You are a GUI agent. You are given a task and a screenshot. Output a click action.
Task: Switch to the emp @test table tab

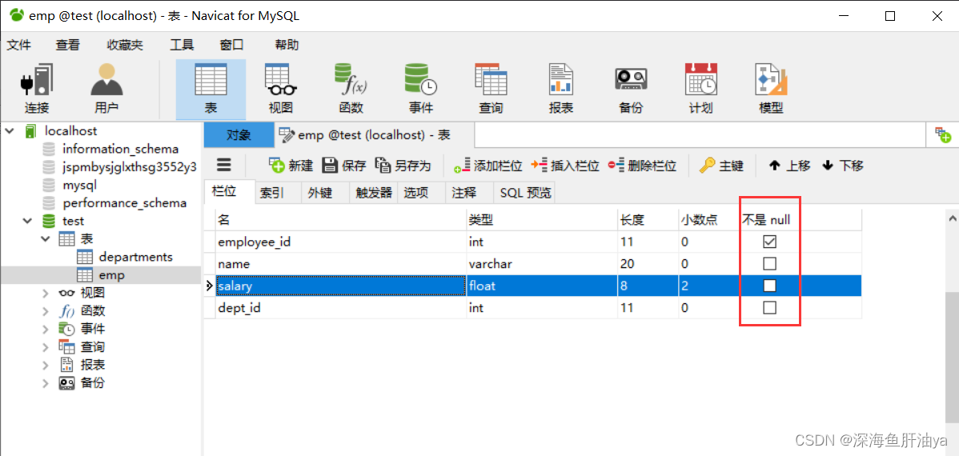pos(374,135)
